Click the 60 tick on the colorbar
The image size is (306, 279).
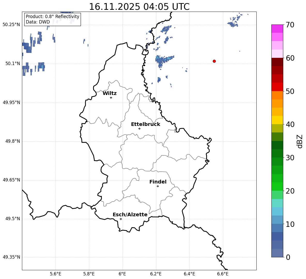click(x=290, y=58)
